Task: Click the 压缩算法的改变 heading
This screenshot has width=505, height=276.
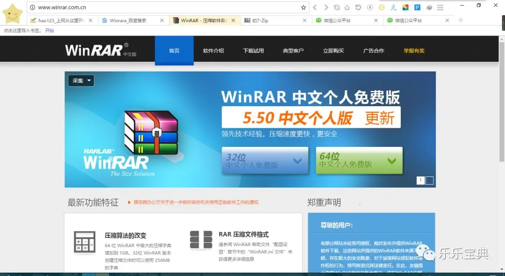Action: (126, 235)
